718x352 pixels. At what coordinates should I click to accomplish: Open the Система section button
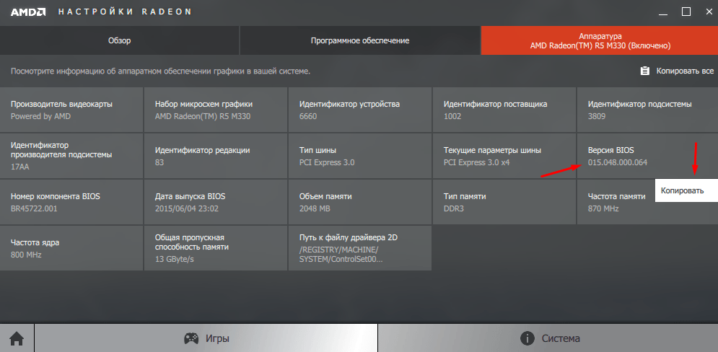tap(548, 338)
